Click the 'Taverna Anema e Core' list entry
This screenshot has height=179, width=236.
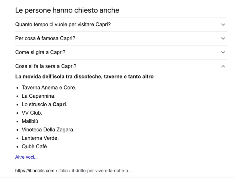49,88
